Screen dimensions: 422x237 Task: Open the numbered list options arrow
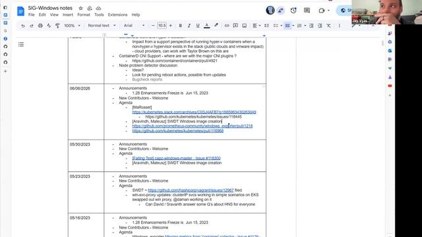click(x=305, y=26)
